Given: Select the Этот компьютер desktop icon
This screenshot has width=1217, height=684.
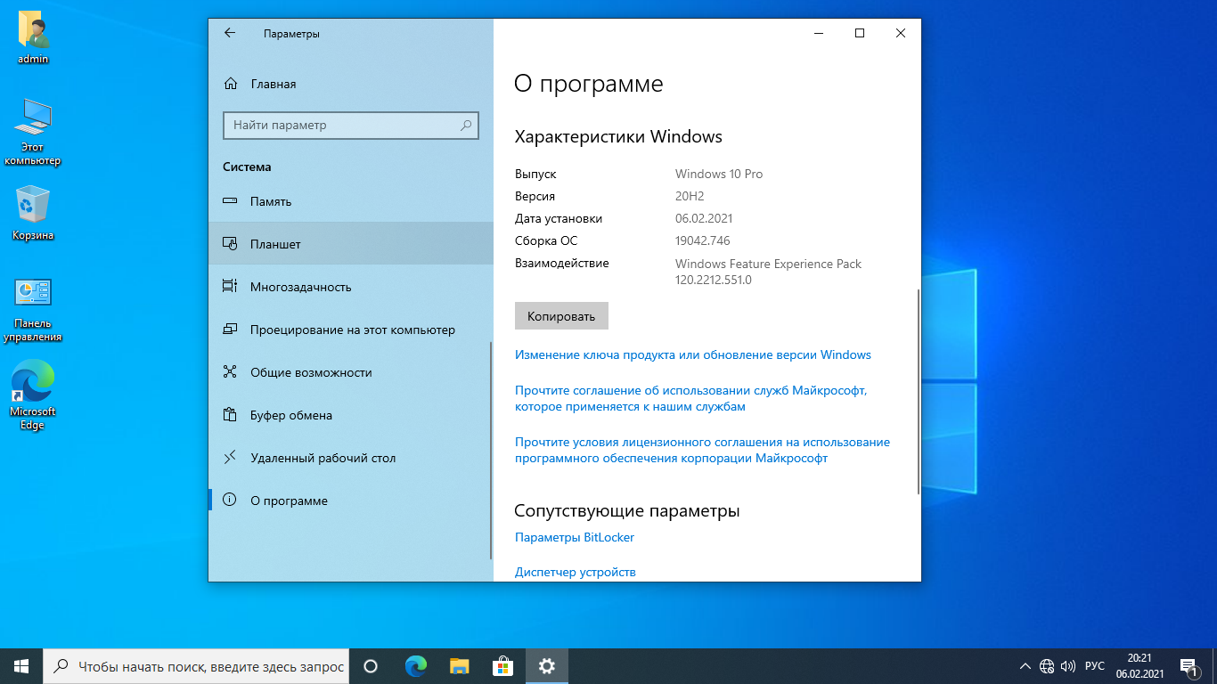Looking at the screenshot, I should pyautogui.click(x=33, y=132).
